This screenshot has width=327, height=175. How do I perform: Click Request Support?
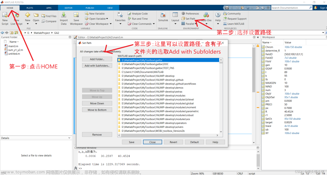coord(235,19)
